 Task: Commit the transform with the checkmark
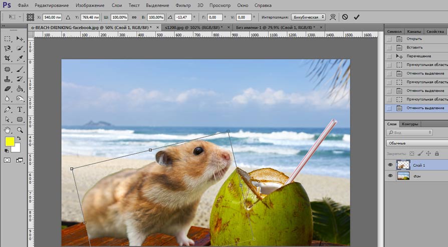(356, 17)
